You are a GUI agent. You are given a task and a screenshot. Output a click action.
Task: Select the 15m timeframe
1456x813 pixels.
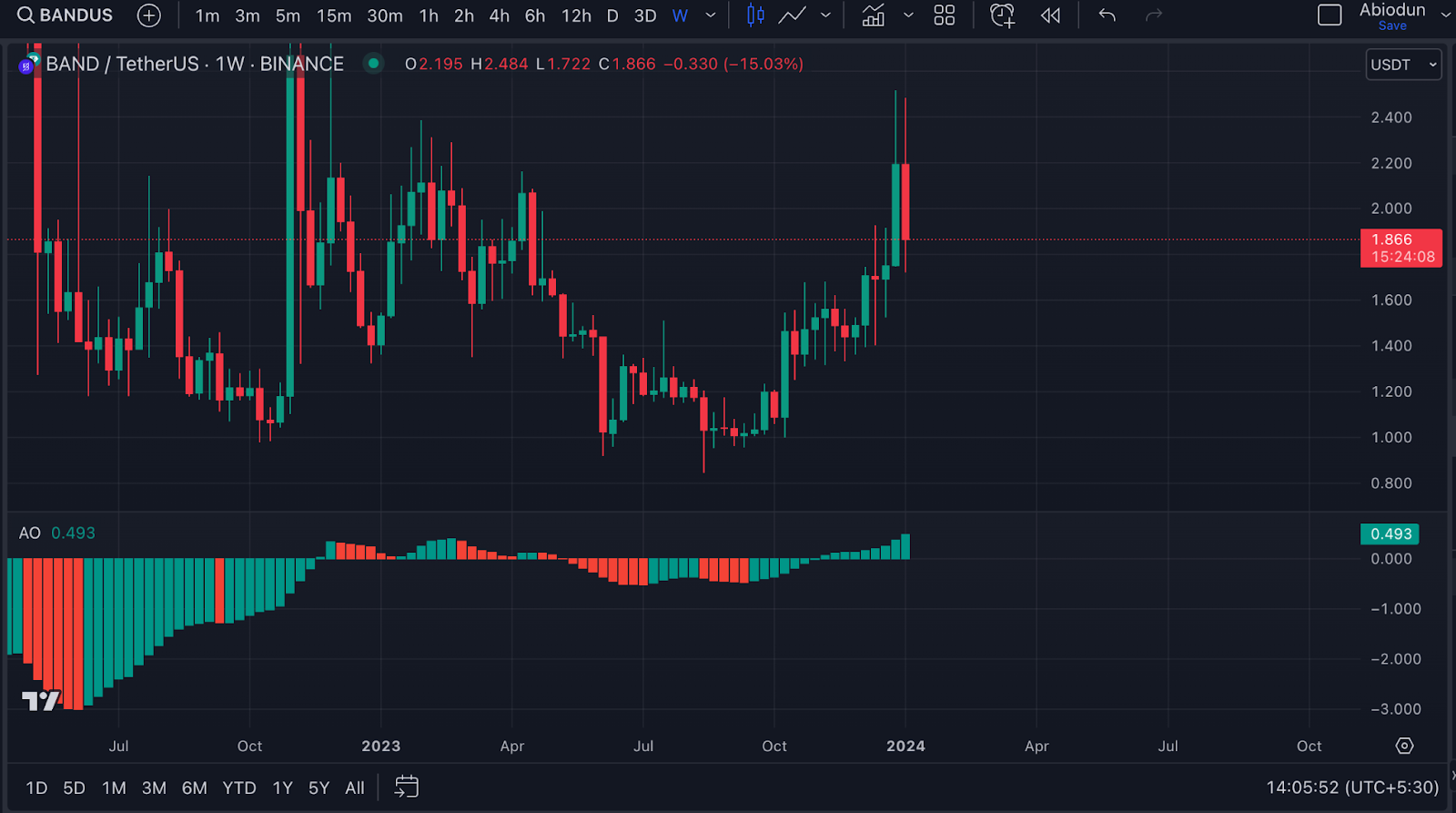(334, 15)
